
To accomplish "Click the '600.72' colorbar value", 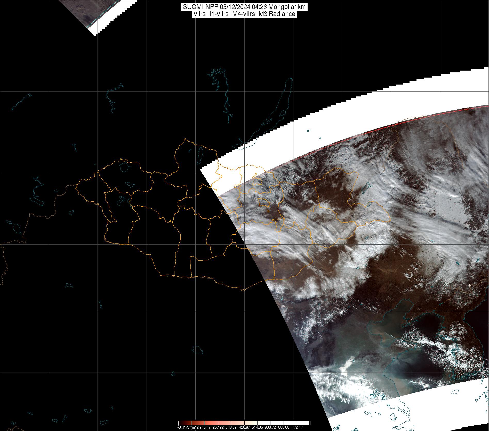I will coord(270,427).
